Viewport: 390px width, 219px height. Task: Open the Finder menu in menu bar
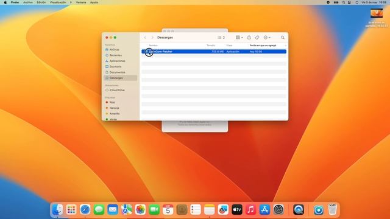tap(15, 2)
